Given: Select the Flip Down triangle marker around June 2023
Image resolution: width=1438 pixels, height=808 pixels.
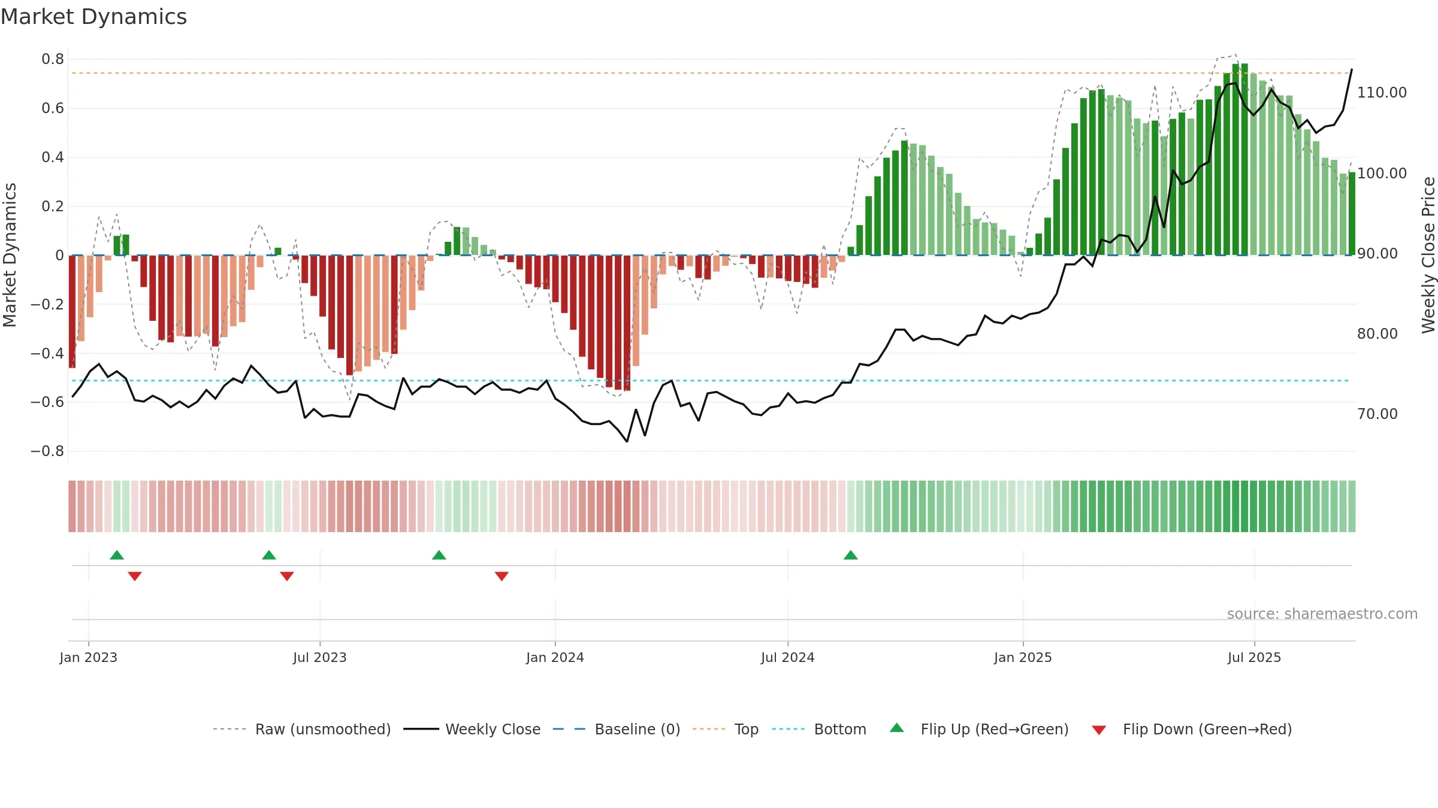Looking at the screenshot, I should tap(287, 576).
